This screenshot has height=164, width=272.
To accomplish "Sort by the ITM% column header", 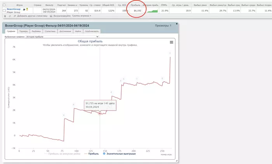I will pyautogui.click(x=164, y=5).
